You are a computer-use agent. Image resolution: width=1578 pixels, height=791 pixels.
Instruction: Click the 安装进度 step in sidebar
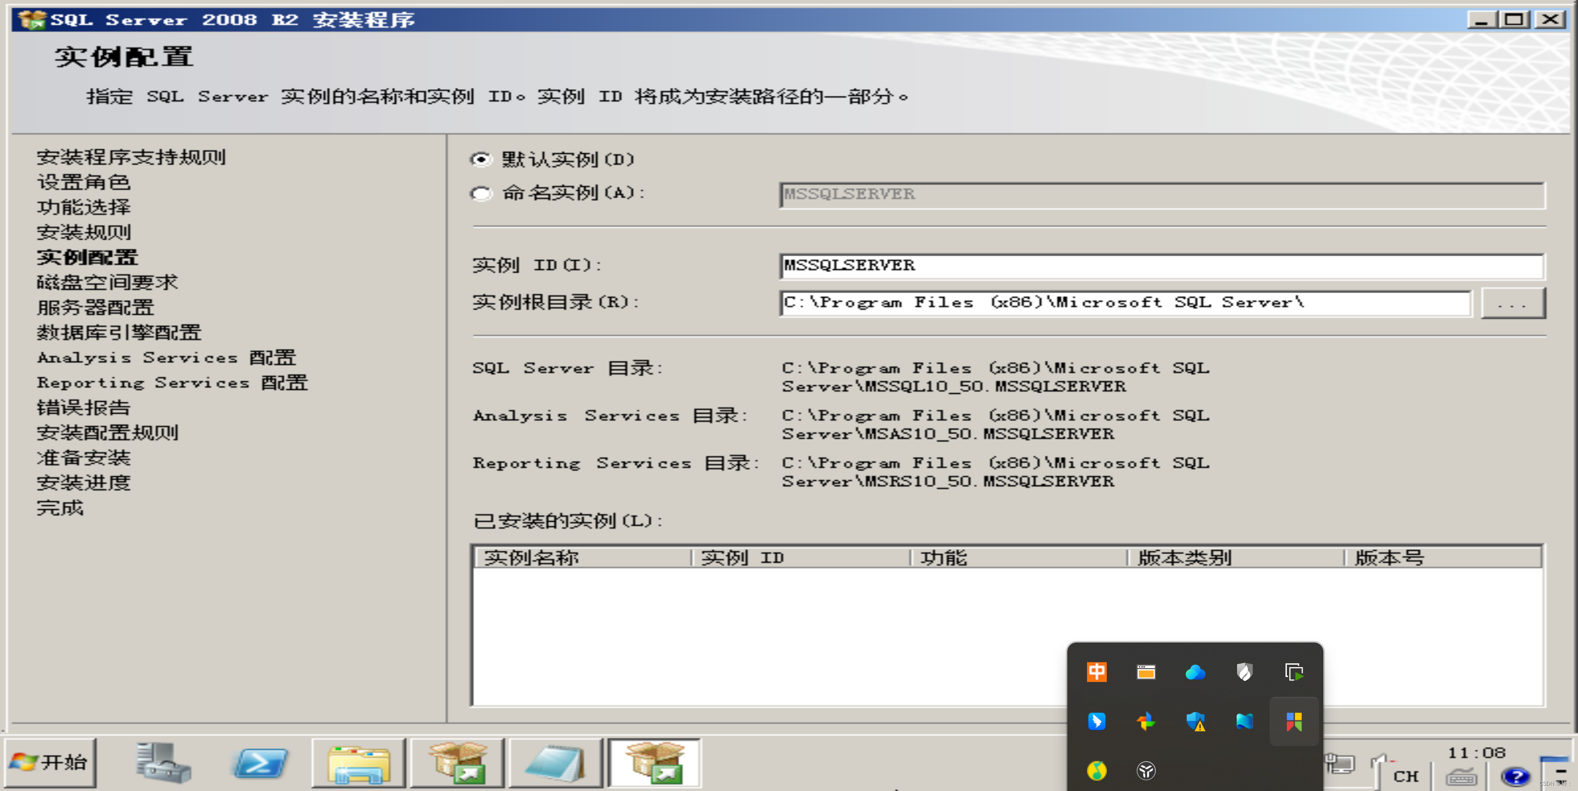point(84,484)
